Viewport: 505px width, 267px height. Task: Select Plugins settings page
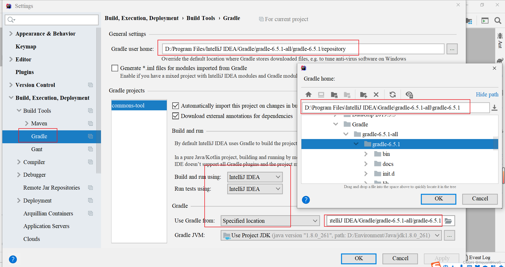pos(25,72)
